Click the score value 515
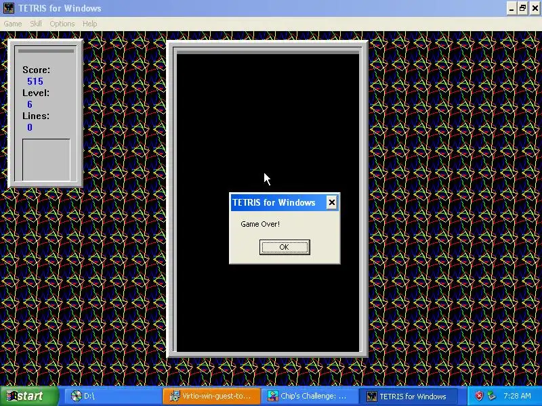The width and height of the screenshot is (542, 406). pos(35,81)
